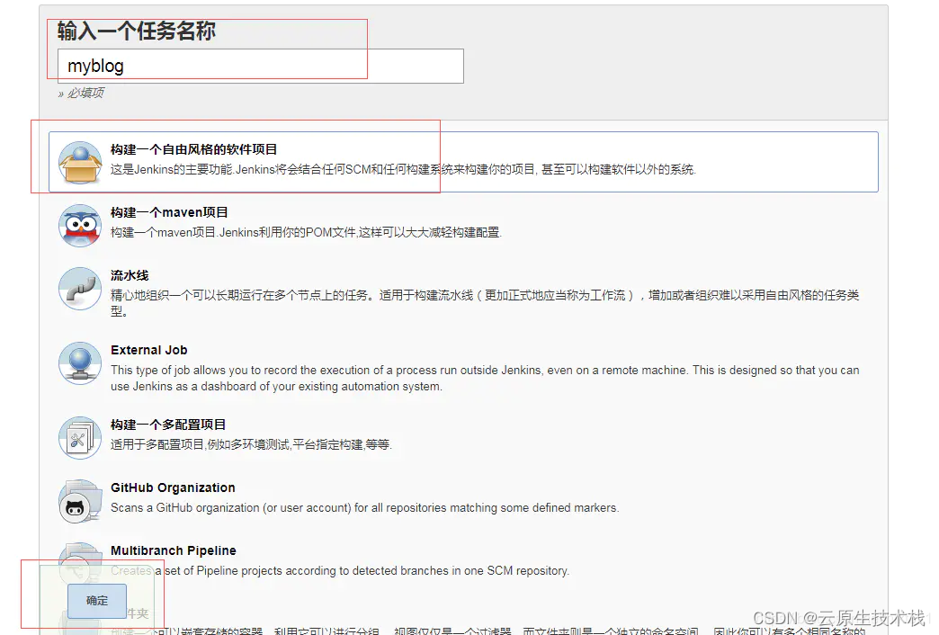Choose the Multibranch Pipeline title
This screenshot has width=939, height=635.
point(174,550)
